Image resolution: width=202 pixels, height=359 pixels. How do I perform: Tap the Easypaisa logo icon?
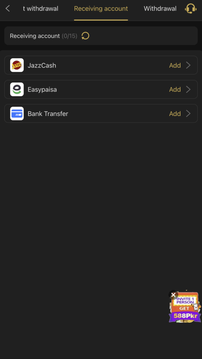pos(17,89)
